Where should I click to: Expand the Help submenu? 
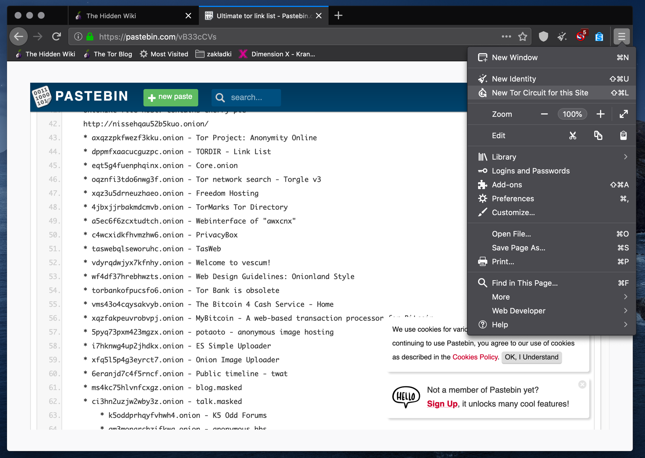coord(551,325)
